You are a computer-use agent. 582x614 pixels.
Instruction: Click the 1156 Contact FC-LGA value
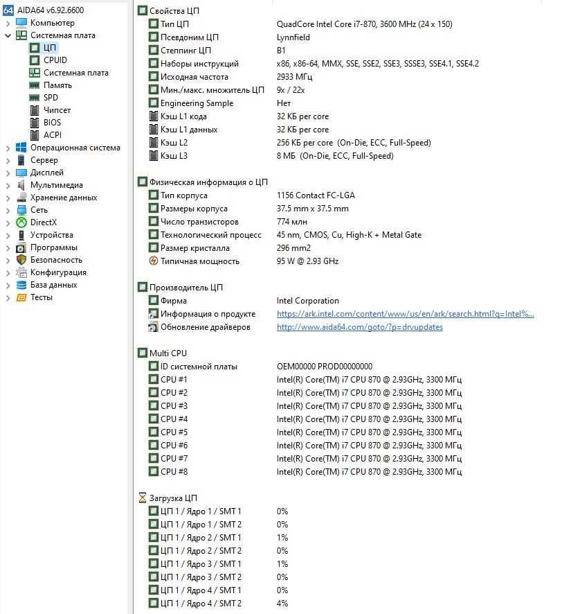coord(316,195)
